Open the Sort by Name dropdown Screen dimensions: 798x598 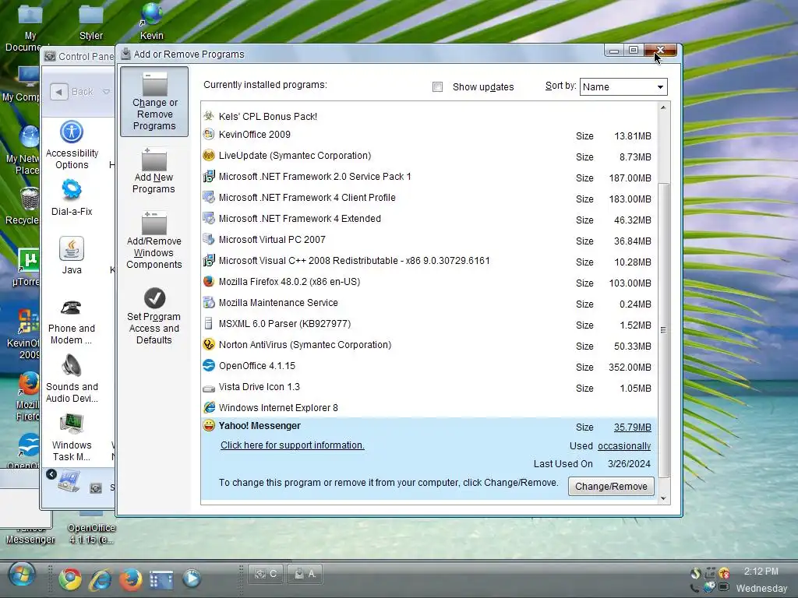623,87
